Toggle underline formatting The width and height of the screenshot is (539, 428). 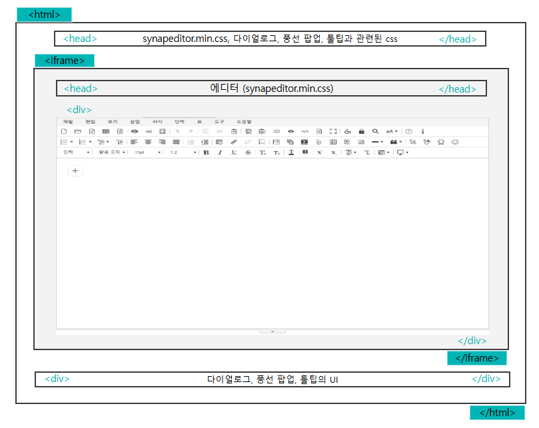[234, 152]
